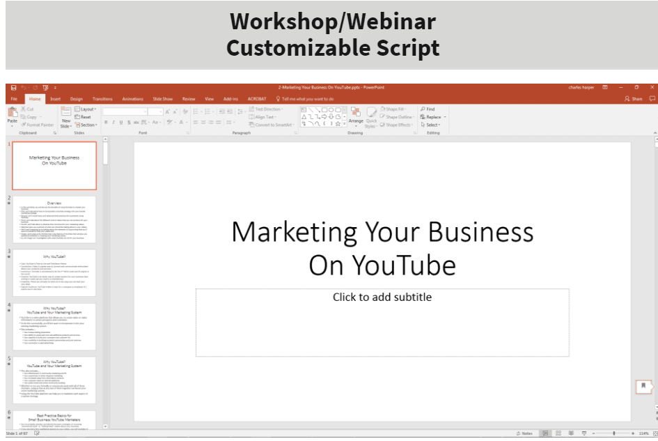This screenshot has height=441, width=658.
Task: Open the font size combo box
Action: tap(155, 111)
